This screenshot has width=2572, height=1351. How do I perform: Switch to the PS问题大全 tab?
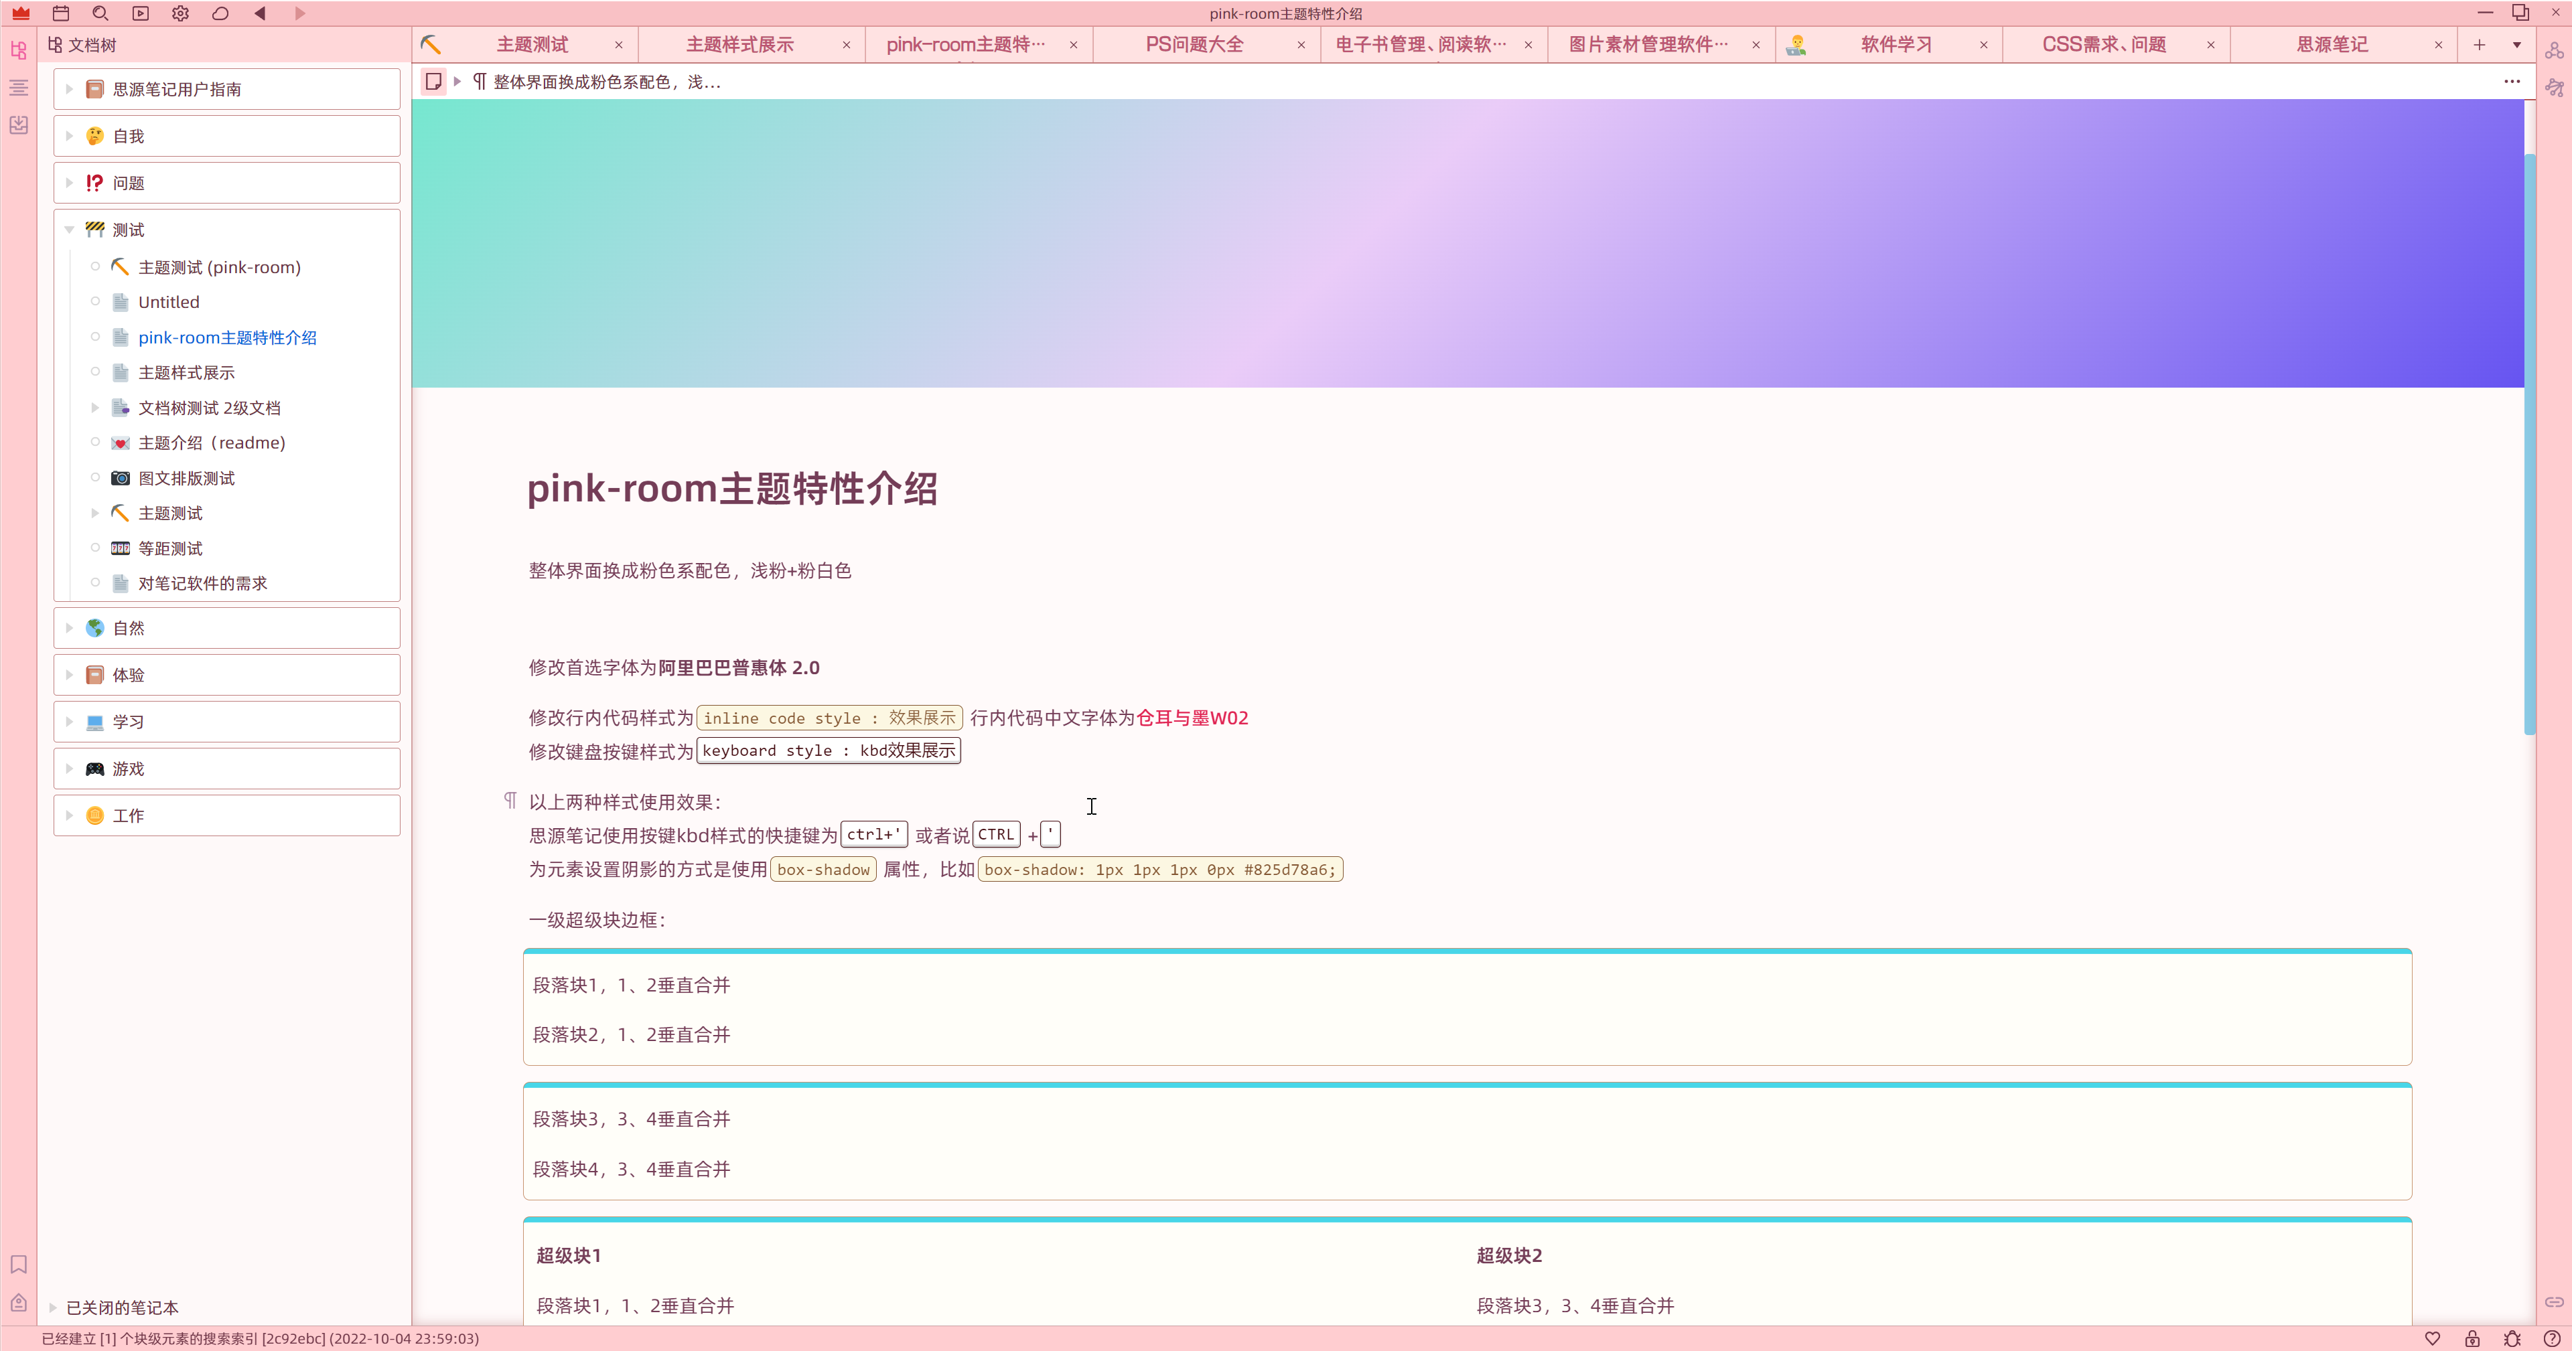[1194, 45]
